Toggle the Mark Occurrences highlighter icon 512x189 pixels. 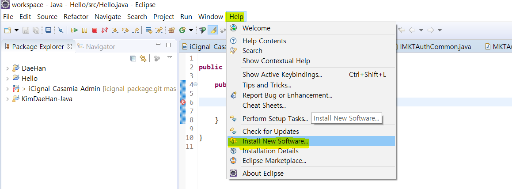click(x=212, y=30)
